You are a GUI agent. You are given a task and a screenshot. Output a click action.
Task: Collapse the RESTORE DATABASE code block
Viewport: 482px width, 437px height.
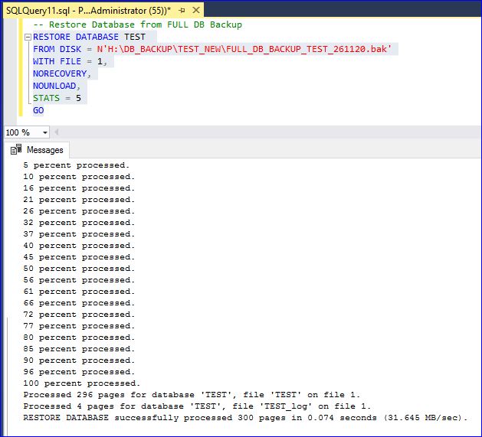(x=28, y=37)
